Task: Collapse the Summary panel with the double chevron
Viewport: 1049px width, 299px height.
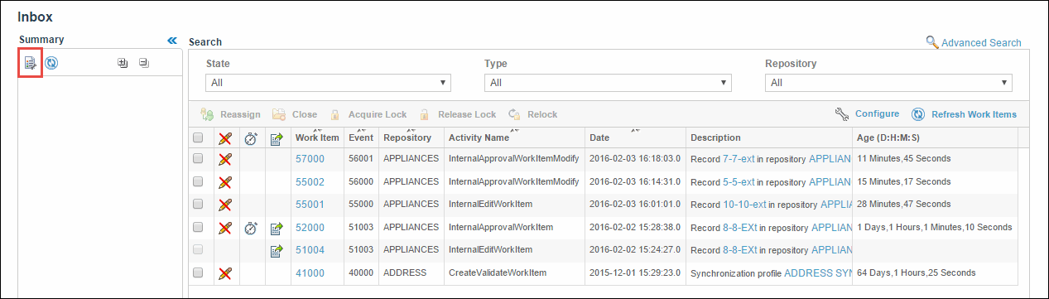Action: [172, 40]
